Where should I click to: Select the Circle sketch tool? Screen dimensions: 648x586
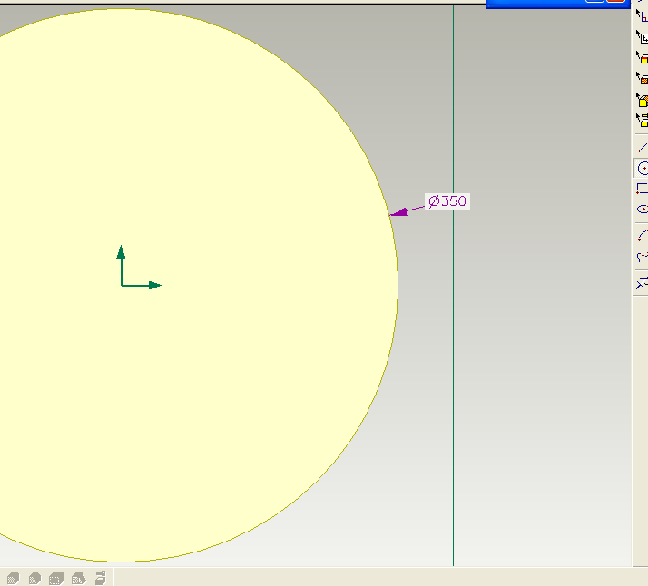pyautogui.click(x=643, y=169)
